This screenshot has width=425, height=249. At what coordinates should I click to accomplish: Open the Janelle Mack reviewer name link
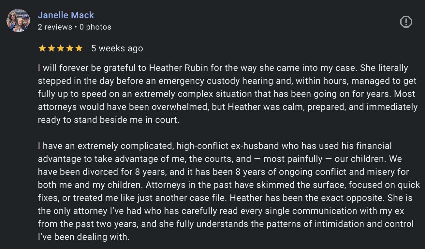click(66, 15)
